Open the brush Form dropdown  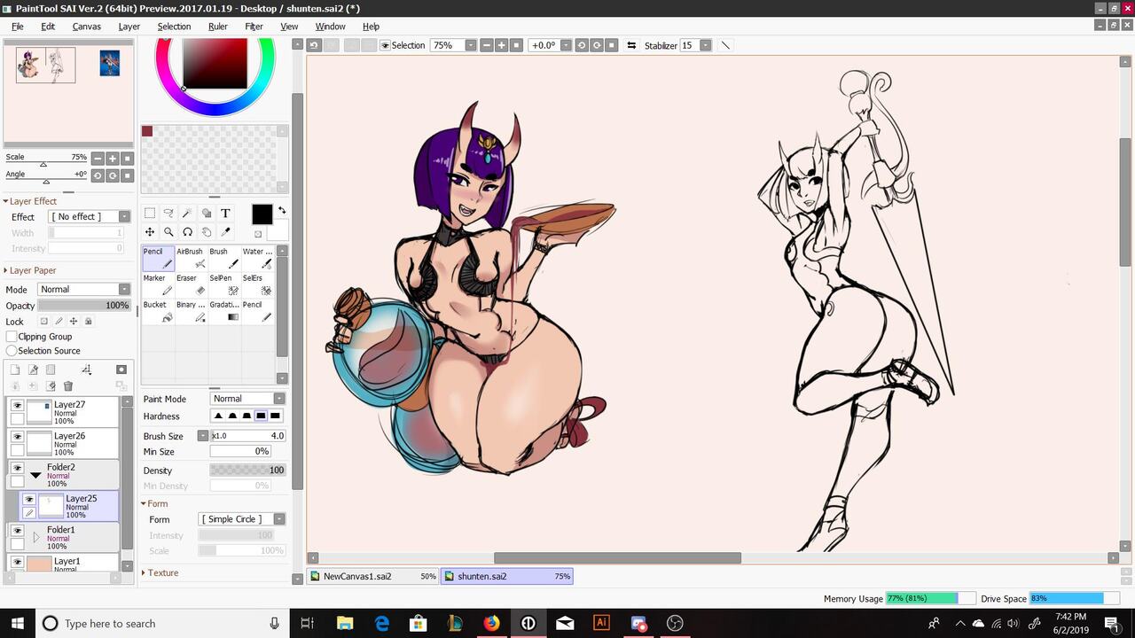point(242,519)
